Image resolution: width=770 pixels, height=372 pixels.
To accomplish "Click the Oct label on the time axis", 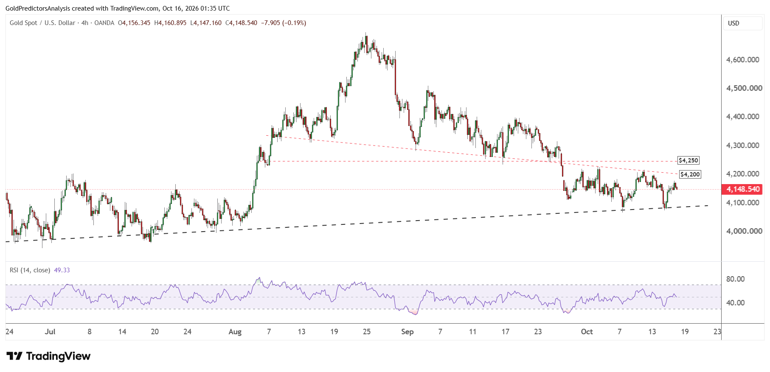I will [x=587, y=332].
